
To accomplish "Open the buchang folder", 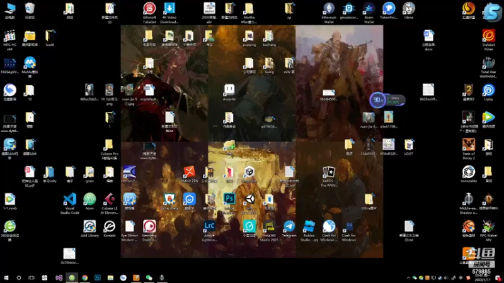I will click(269, 38).
